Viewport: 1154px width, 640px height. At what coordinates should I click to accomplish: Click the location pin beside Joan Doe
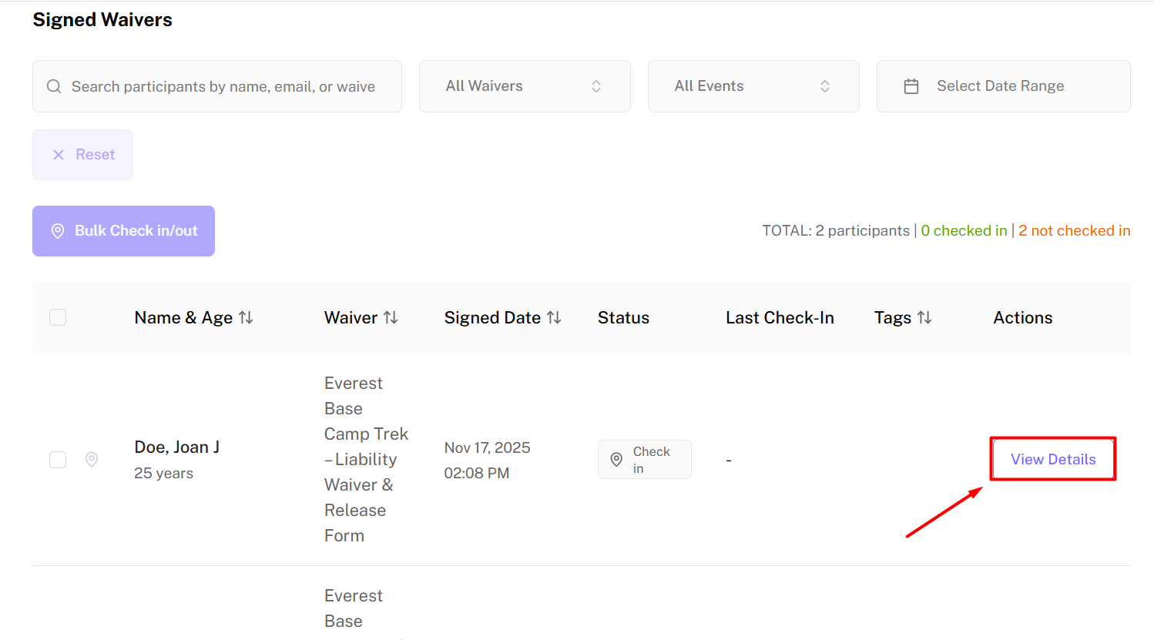coord(92,459)
